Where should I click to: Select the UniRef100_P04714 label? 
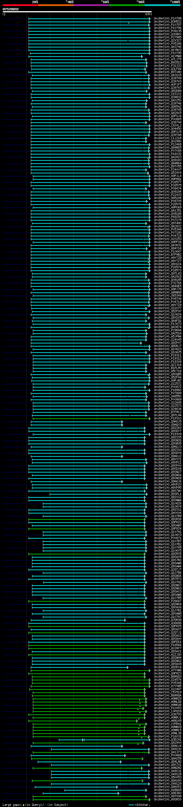pos(168,302)
